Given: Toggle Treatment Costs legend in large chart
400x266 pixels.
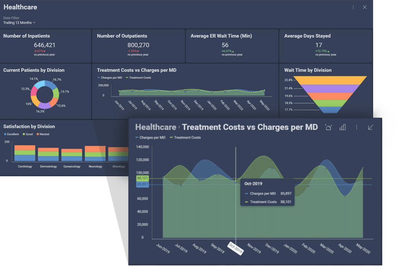Looking at the screenshot, I should tap(185, 137).
